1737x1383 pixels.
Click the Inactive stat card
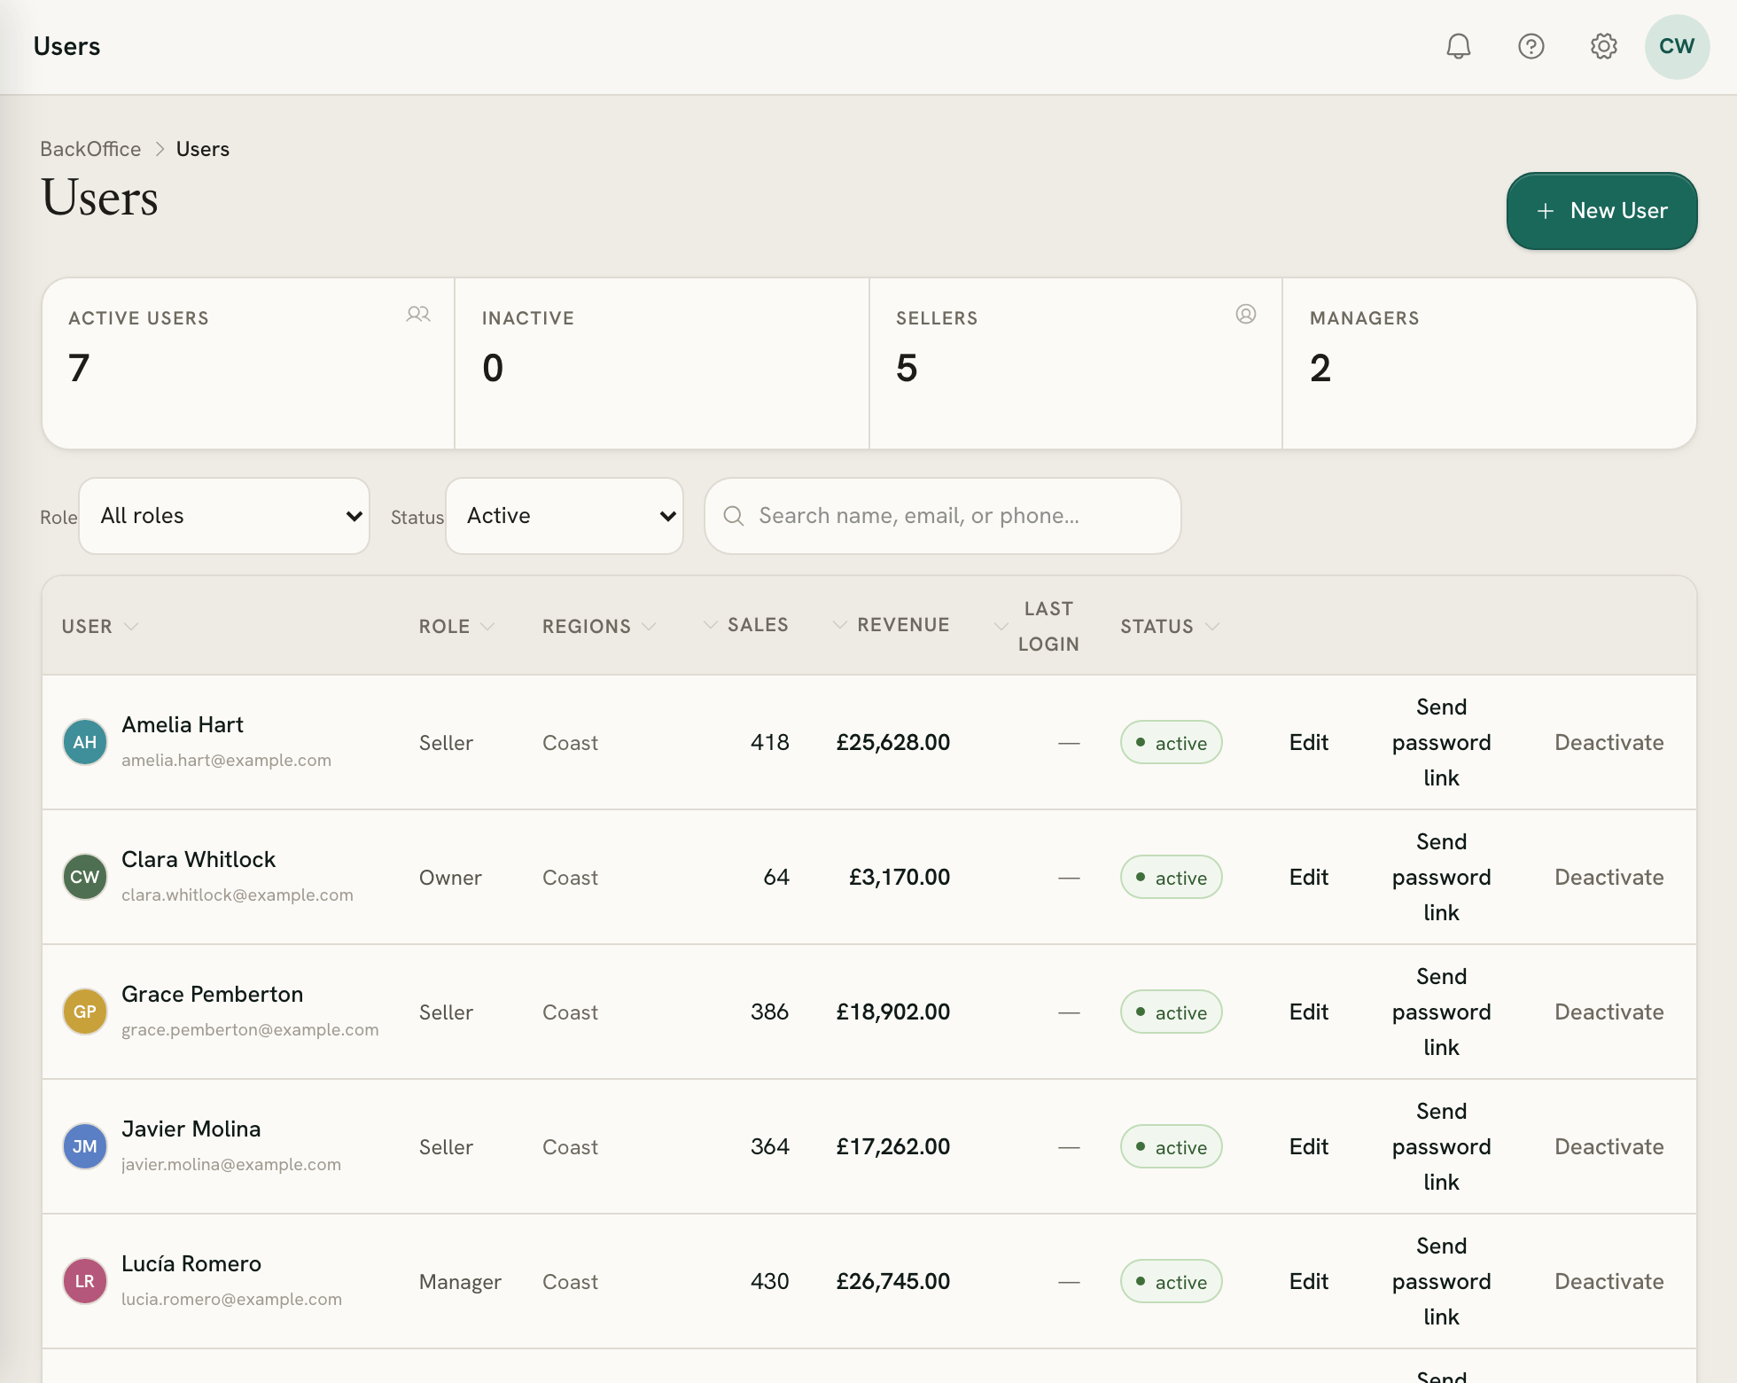point(662,363)
